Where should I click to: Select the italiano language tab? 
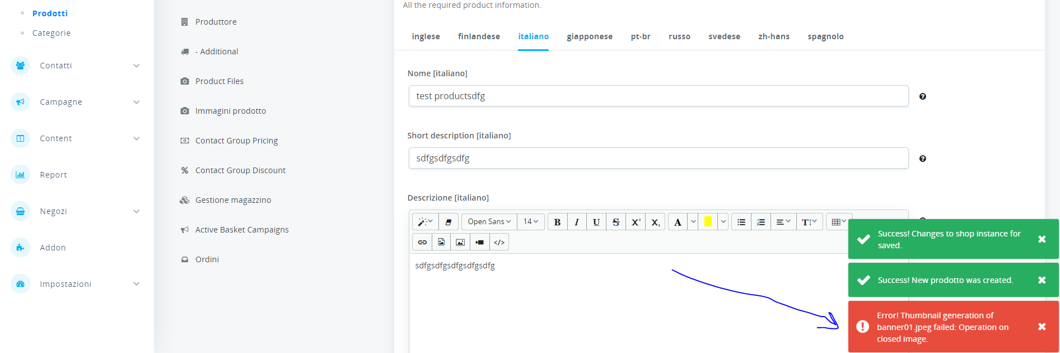pyautogui.click(x=533, y=36)
